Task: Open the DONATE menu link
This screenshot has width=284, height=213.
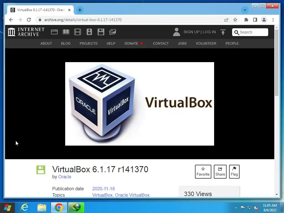Action: coord(134,44)
